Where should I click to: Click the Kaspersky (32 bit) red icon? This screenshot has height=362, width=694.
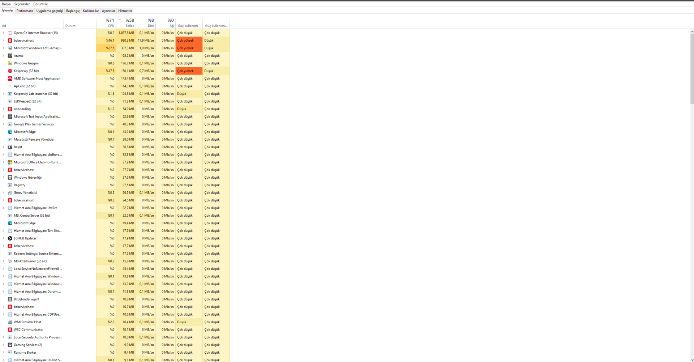click(10, 71)
